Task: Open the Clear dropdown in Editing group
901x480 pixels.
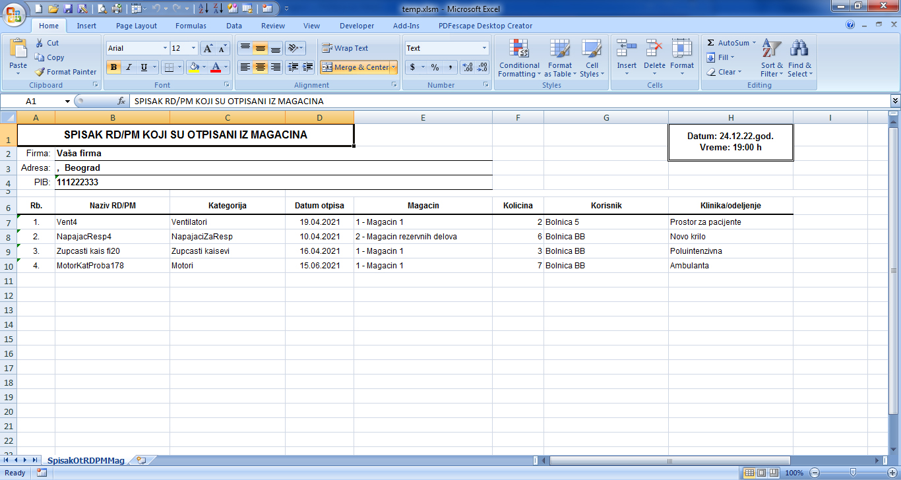Action: point(724,72)
